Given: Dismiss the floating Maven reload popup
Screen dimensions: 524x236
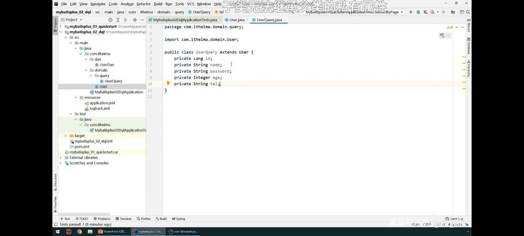Looking at the screenshot, I should (448, 36).
